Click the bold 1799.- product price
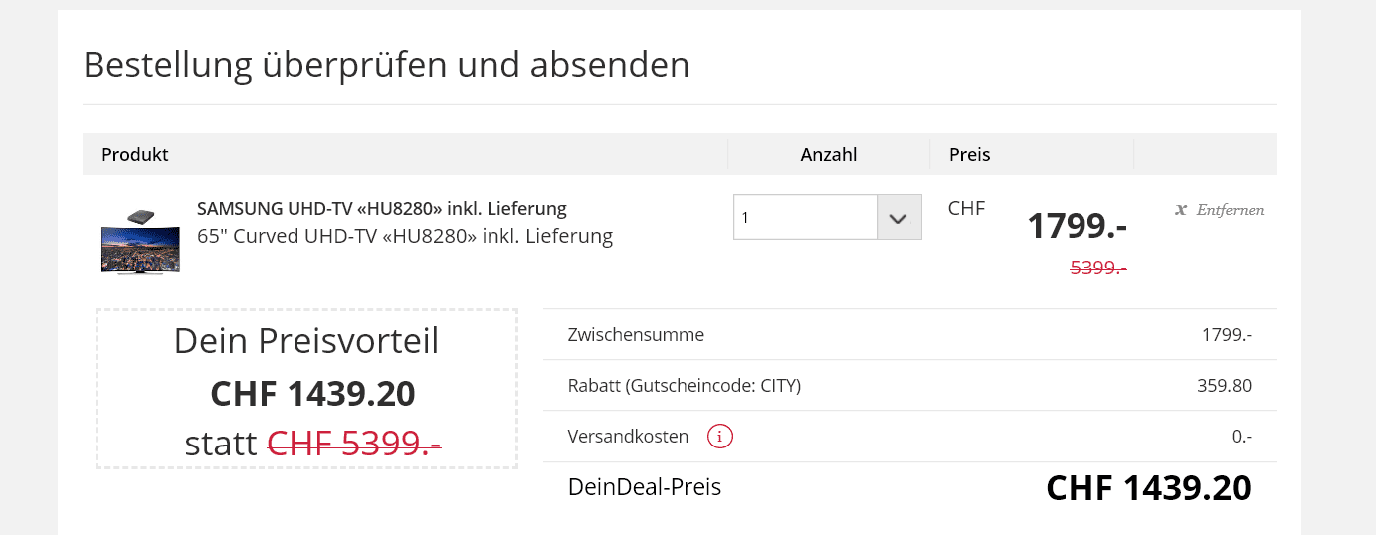The height and width of the screenshot is (535, 1376). (1077, 226)
